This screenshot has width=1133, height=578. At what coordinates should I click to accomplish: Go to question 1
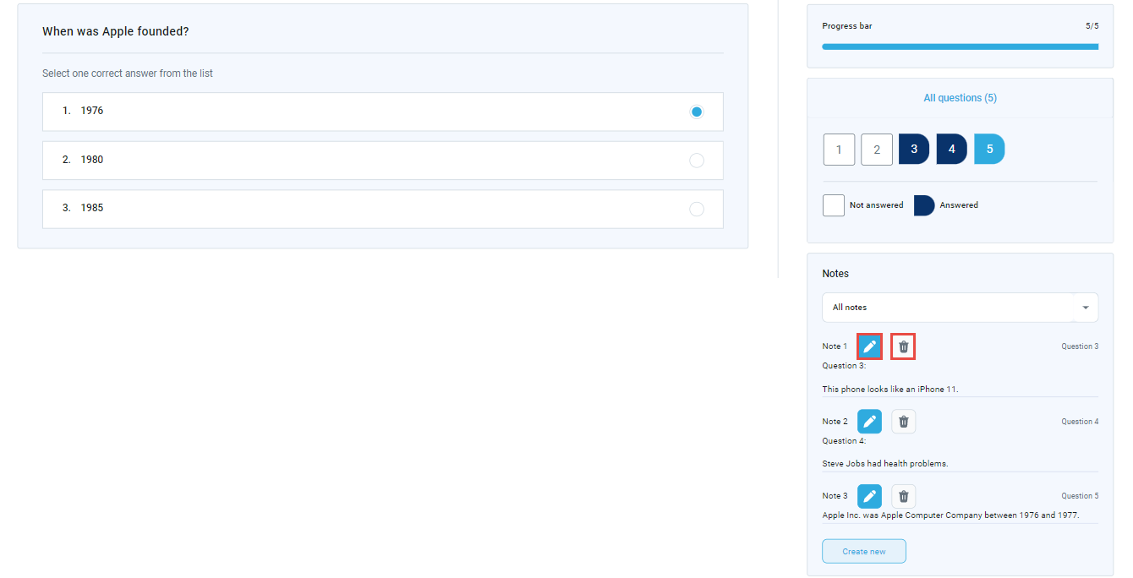click(x=839, y=150)
